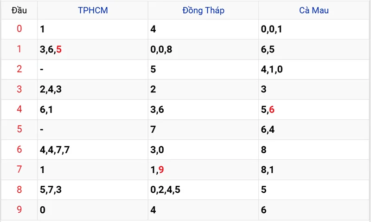This screenshot has height=222, width=371.
Task: Select TPHCM cell showing 5,7,3
Action: point(51,189)
